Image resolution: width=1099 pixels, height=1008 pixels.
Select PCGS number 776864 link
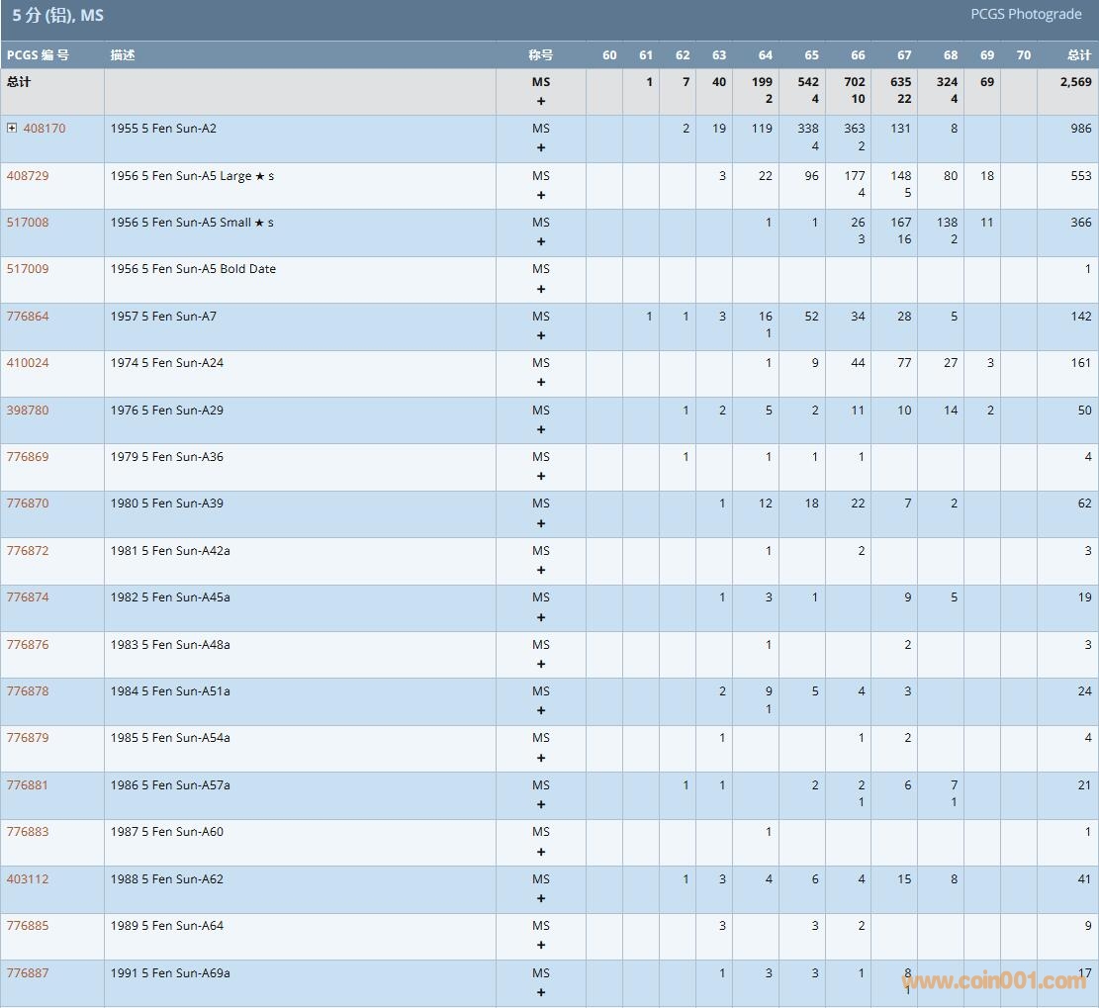click(28, 317)
